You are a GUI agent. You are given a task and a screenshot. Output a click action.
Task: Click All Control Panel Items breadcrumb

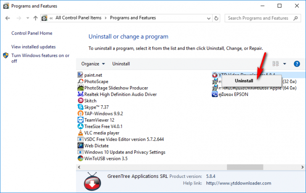[79, 18]
